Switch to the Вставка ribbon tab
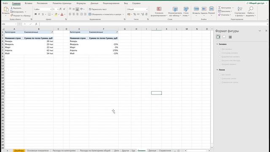Screen dimensions: 270x152 [28, 3]
